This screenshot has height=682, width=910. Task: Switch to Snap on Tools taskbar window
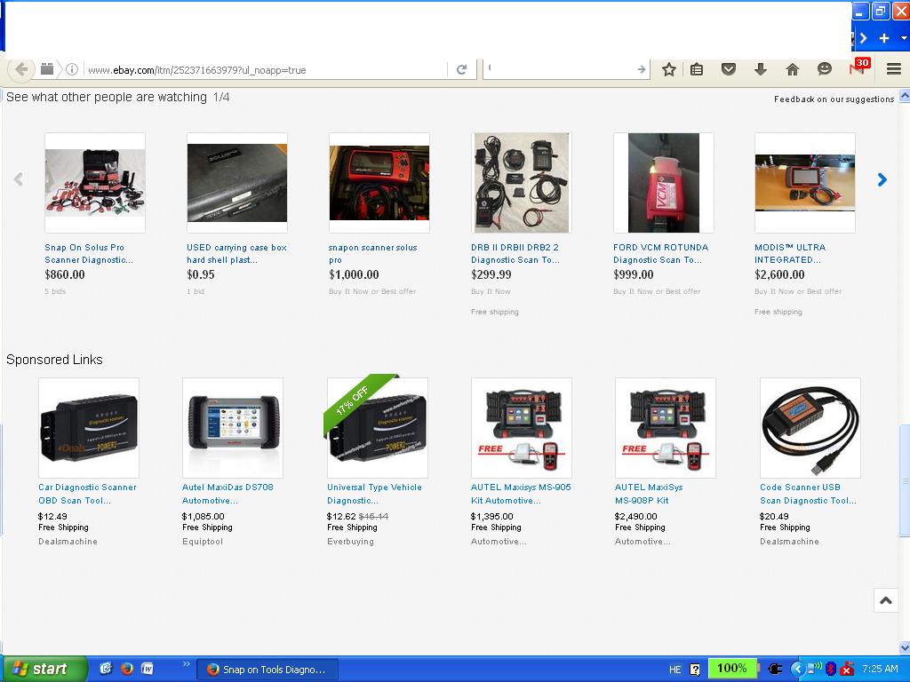click(x=266, y=669)
